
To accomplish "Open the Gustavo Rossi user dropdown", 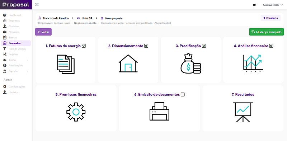I will click(273, 5).
